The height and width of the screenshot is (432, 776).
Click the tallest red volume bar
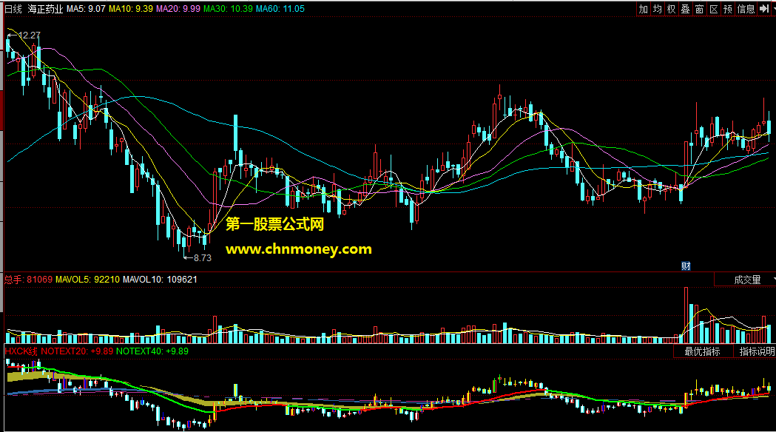point(686,315)
